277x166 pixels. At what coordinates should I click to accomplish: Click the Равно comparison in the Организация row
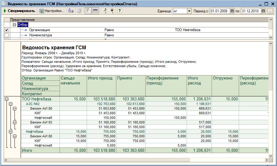point(109,30)
